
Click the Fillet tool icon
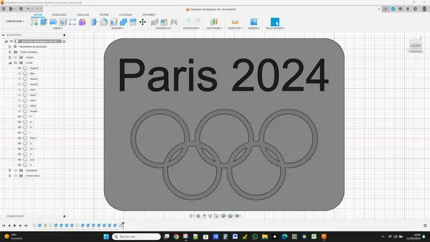pos(103,22)
